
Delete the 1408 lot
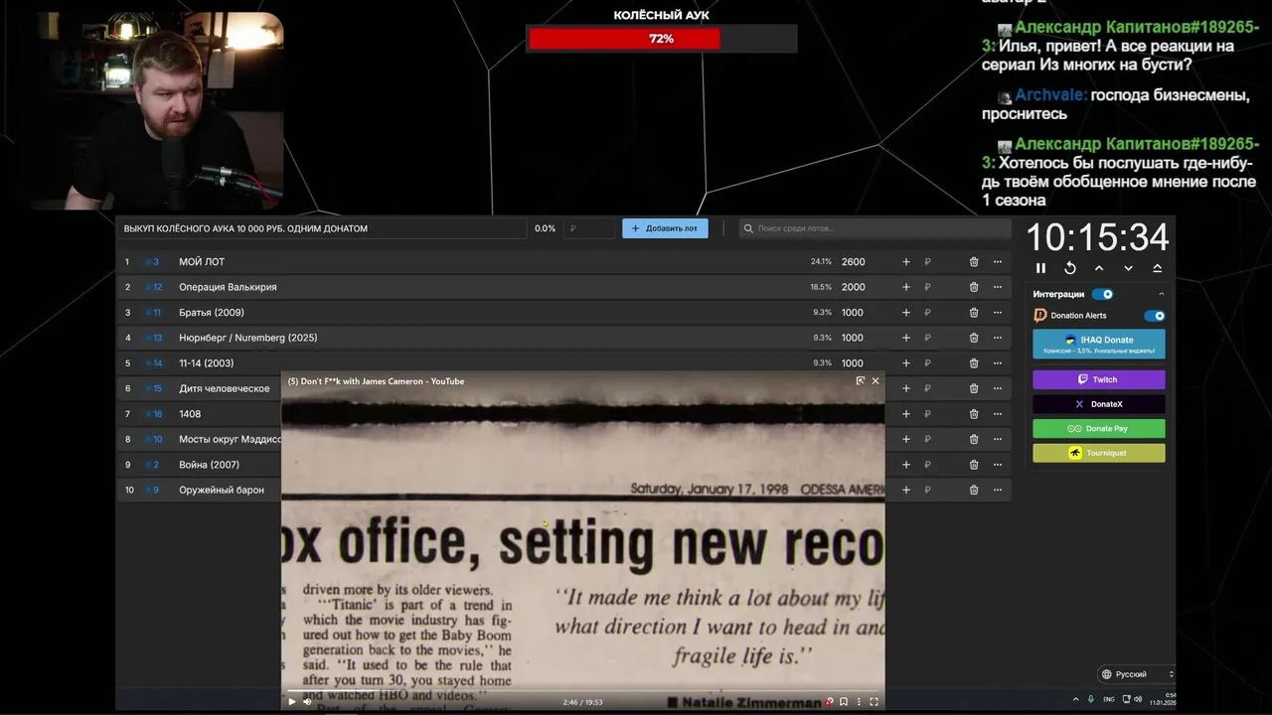[x=974, y=414]
